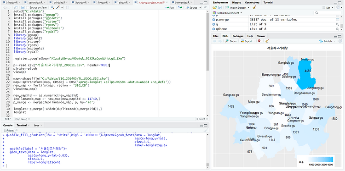Open code tools wand dropdown arrow
The width and height of the screenshot is (345, 171).
pos(62,7)
